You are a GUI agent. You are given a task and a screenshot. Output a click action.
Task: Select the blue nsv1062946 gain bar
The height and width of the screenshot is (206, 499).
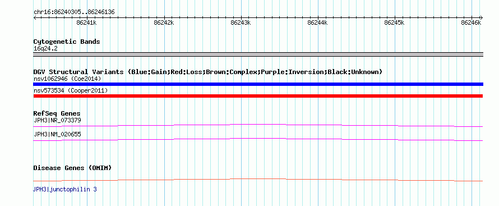(258, 84)
